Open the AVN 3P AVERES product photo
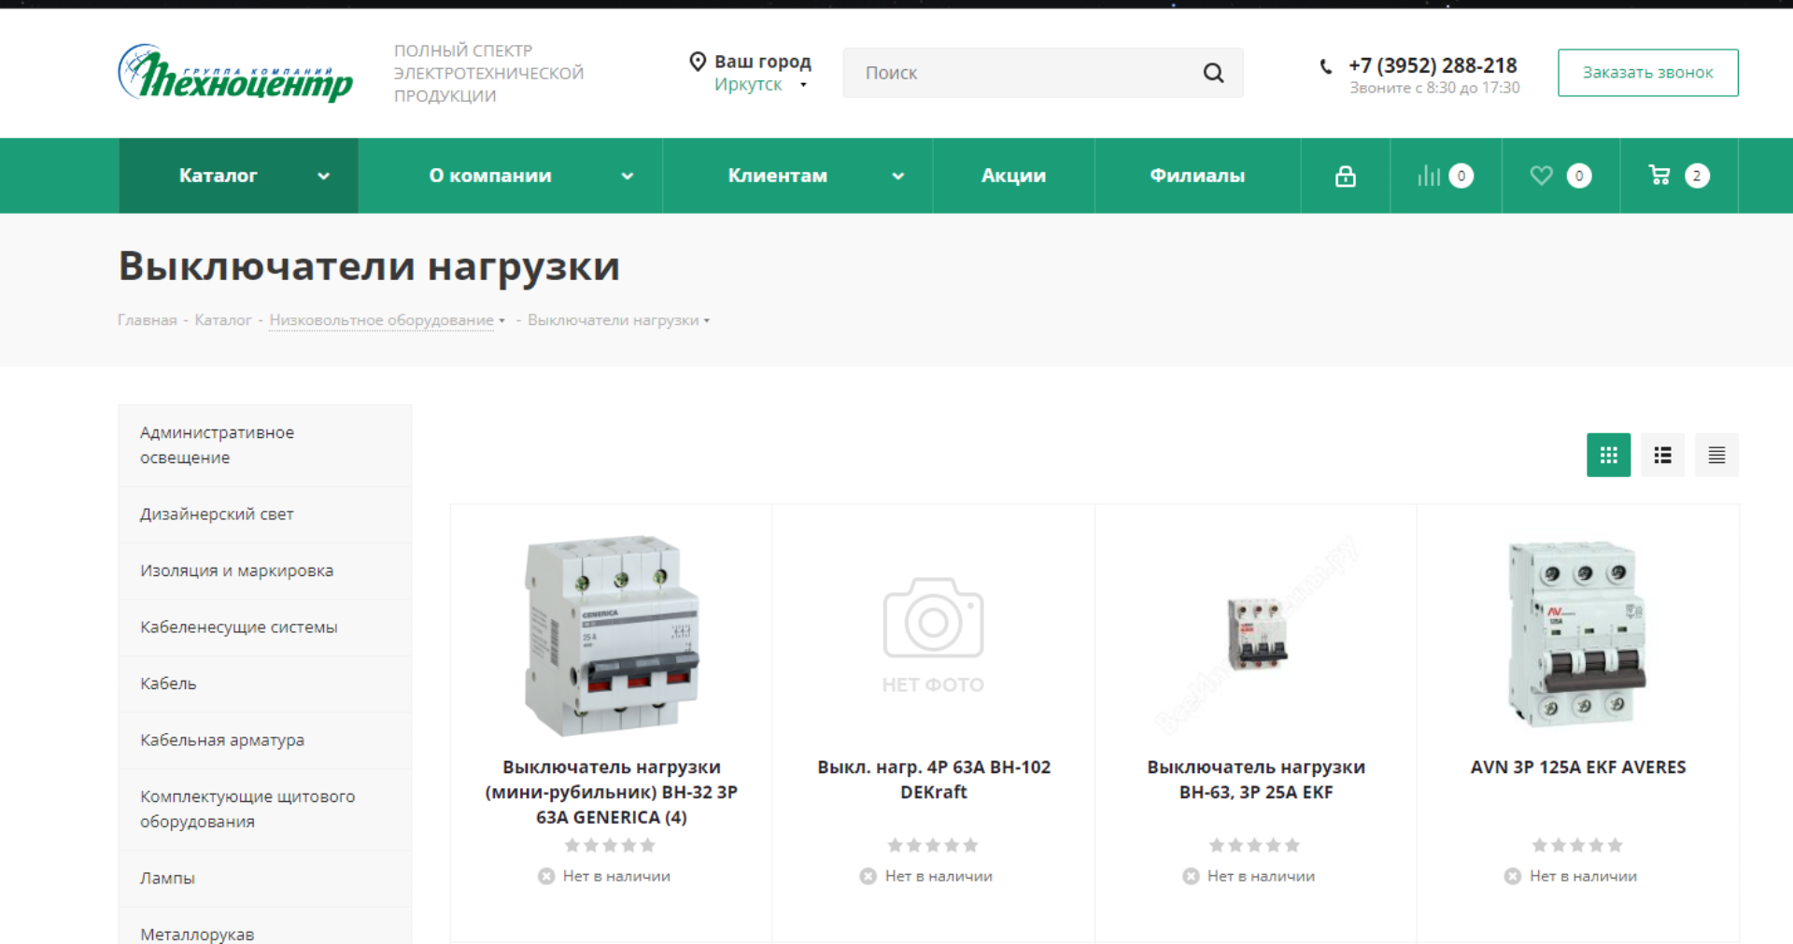The height and width of the screenshot is (944, 1793). pyautogui.click(x=1577, y=634)
